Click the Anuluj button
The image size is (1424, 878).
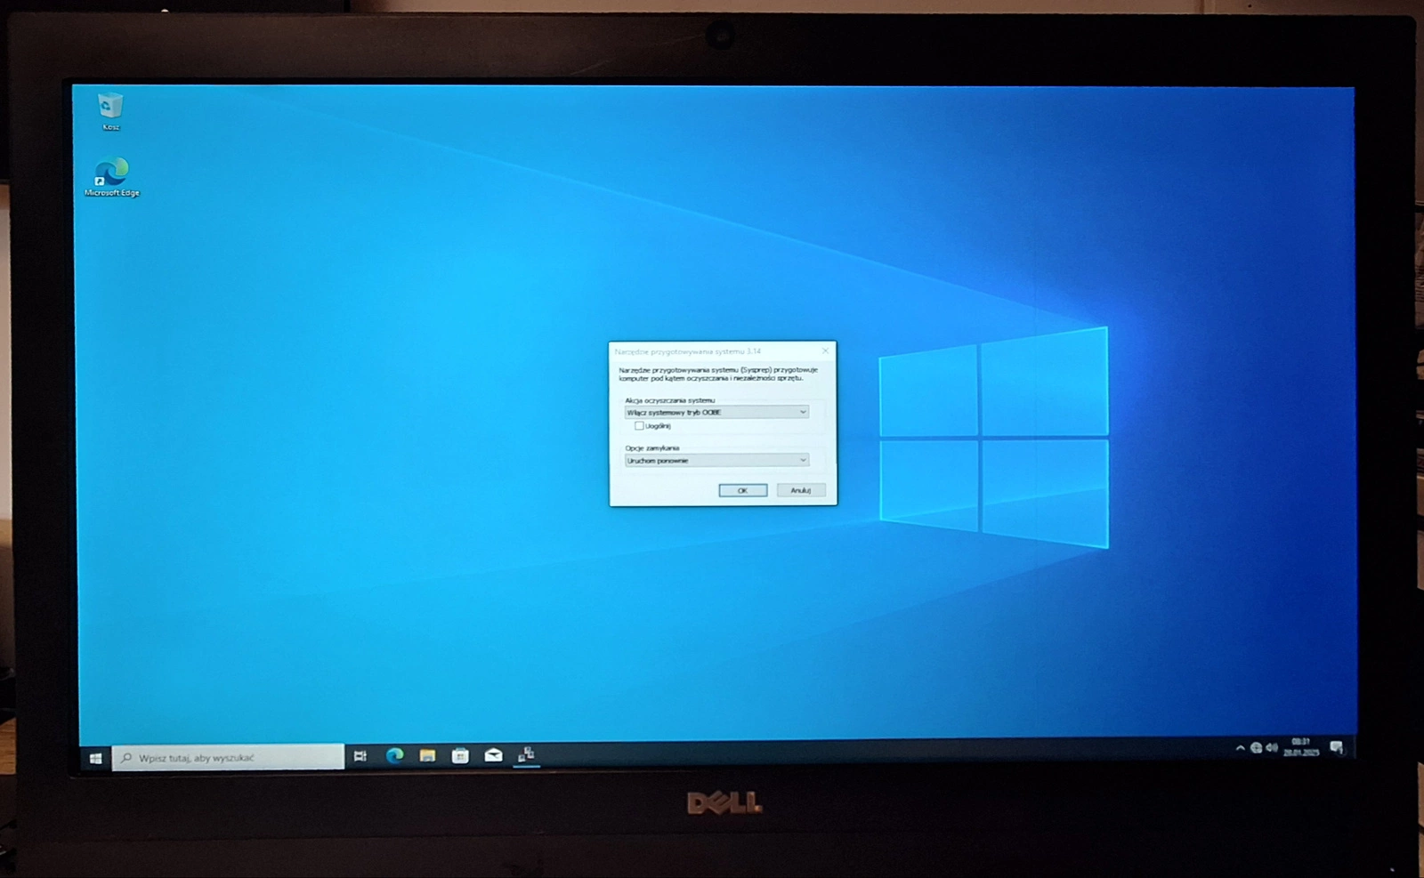(800, 490)
